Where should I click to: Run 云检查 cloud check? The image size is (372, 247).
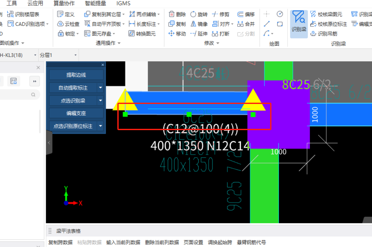[x=68, y=24]
